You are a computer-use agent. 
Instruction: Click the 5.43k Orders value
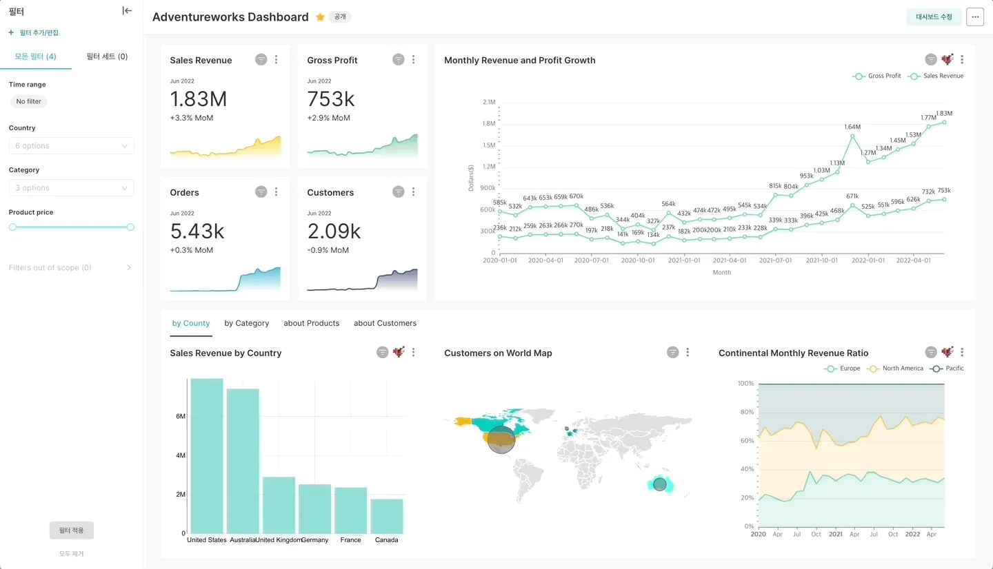click(197, 231)
